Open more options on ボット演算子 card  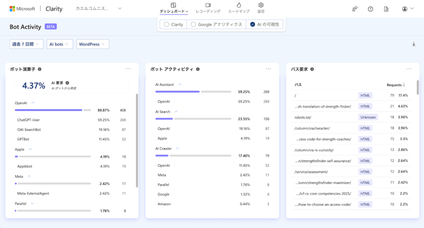128,69
